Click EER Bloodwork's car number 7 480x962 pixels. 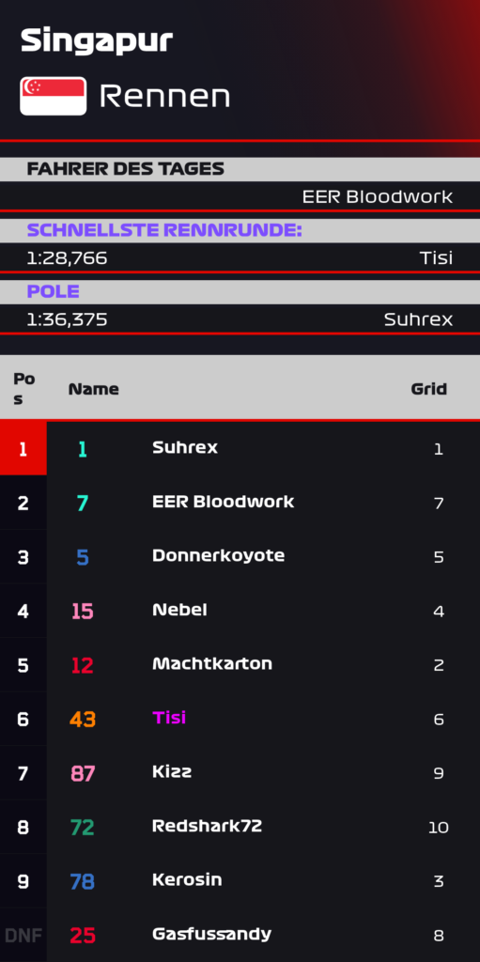click(x=83, y=504)
